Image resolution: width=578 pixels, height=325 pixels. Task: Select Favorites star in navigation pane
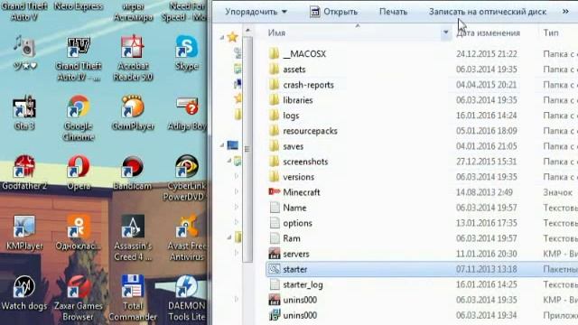point(233,37)
